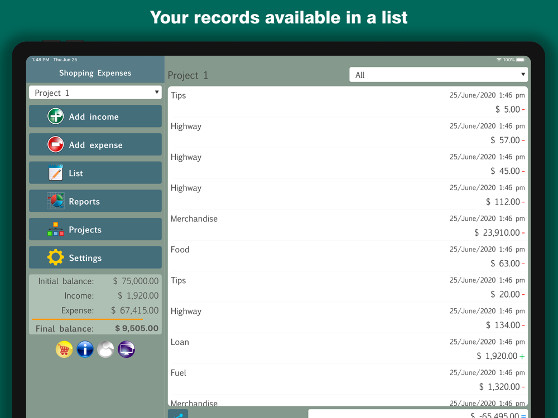Select the Highway record of $45.00
This screenshot has width=558, height=418.
coord(348,163)
